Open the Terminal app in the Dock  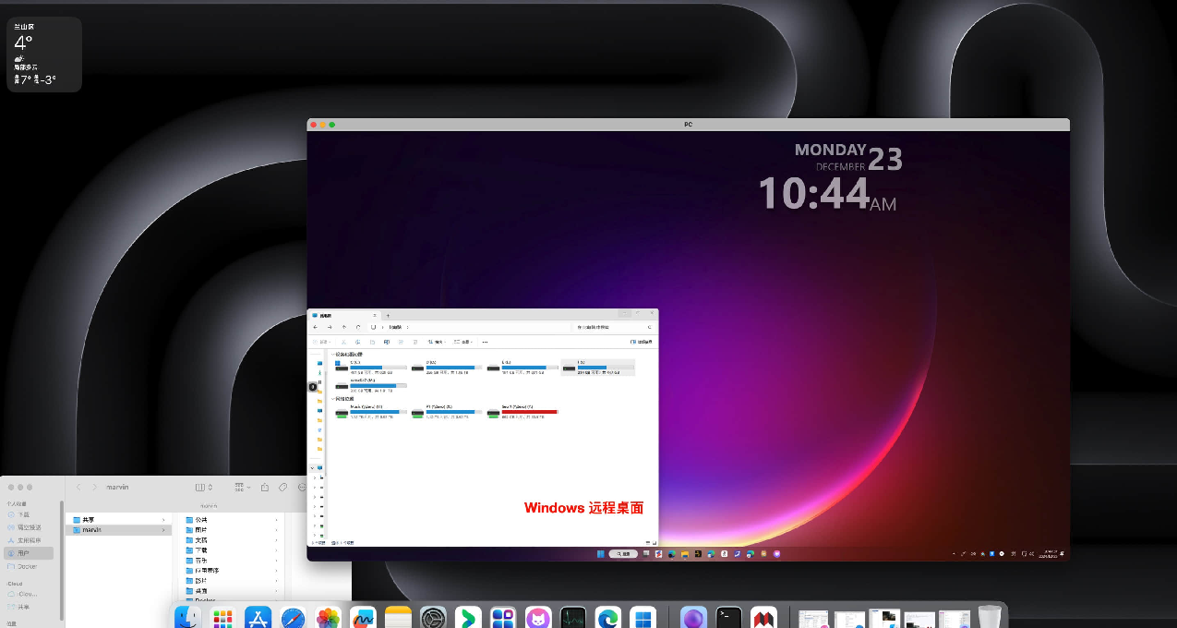[x=729, y=618]
